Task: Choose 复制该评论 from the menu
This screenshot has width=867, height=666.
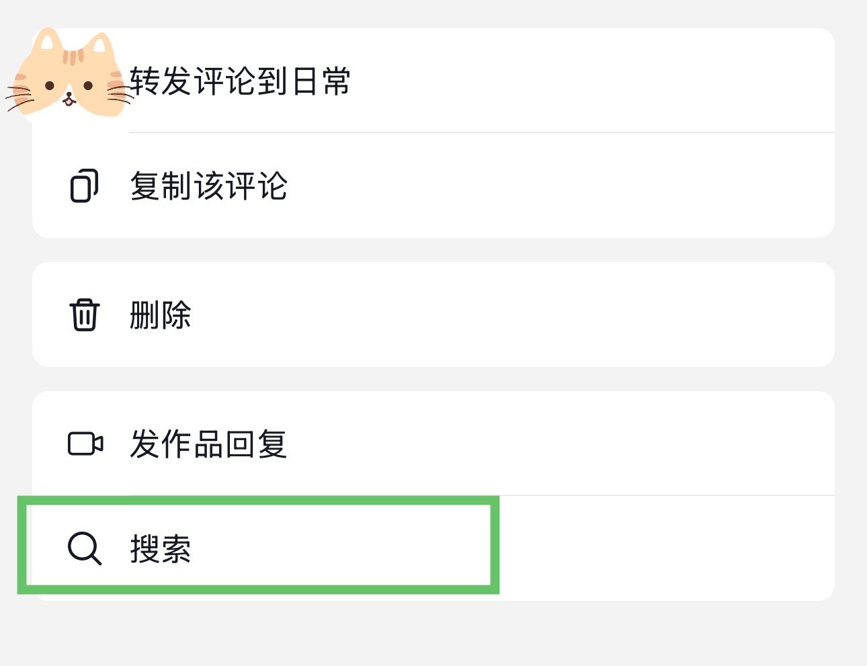Action: click(x=208, y=186)
